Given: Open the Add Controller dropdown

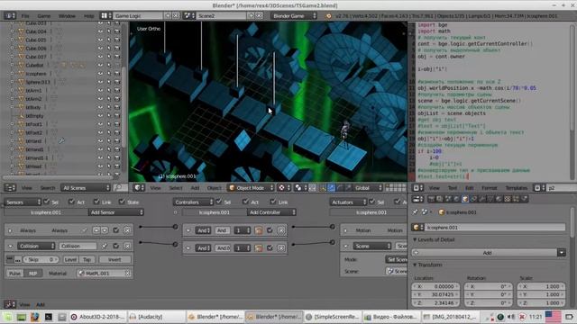Looking at the screenshot, I should pos(271,212).
